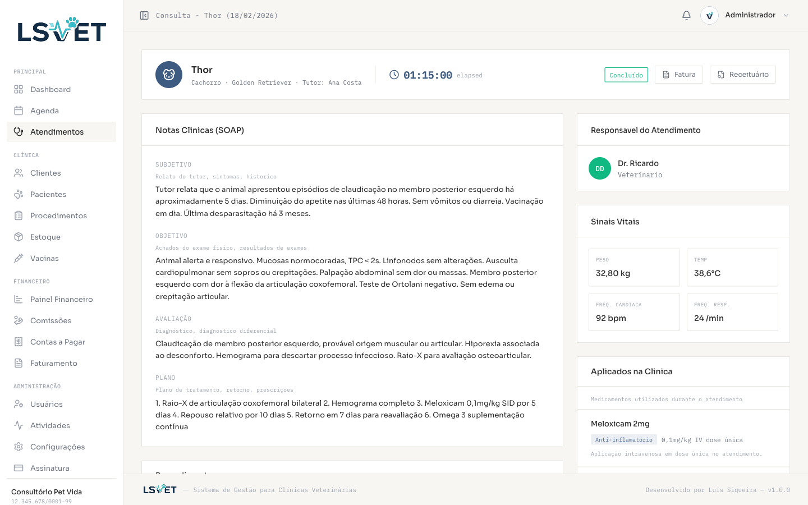This screenshot has width=808, height=505.
Task: Click the LSVET logo in the sidebar
Action: (x=62, y=30)
